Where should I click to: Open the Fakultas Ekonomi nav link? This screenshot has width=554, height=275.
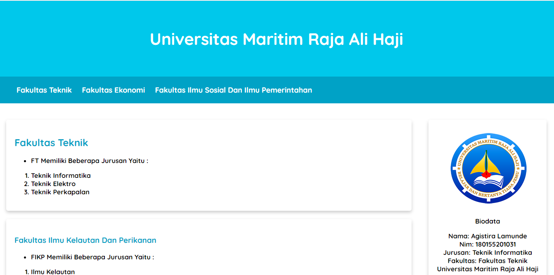tap(114, 90)
